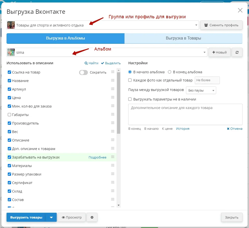The height and width of the screenshot is (228, 249).
Task: Click the scrollbar up arrow in fields list
Action: [118, 70]
